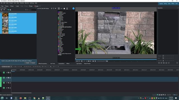Switch to the Compositions tab
Image resolution: width=179 pixels, height=100 pixels.
coord(61,64)
